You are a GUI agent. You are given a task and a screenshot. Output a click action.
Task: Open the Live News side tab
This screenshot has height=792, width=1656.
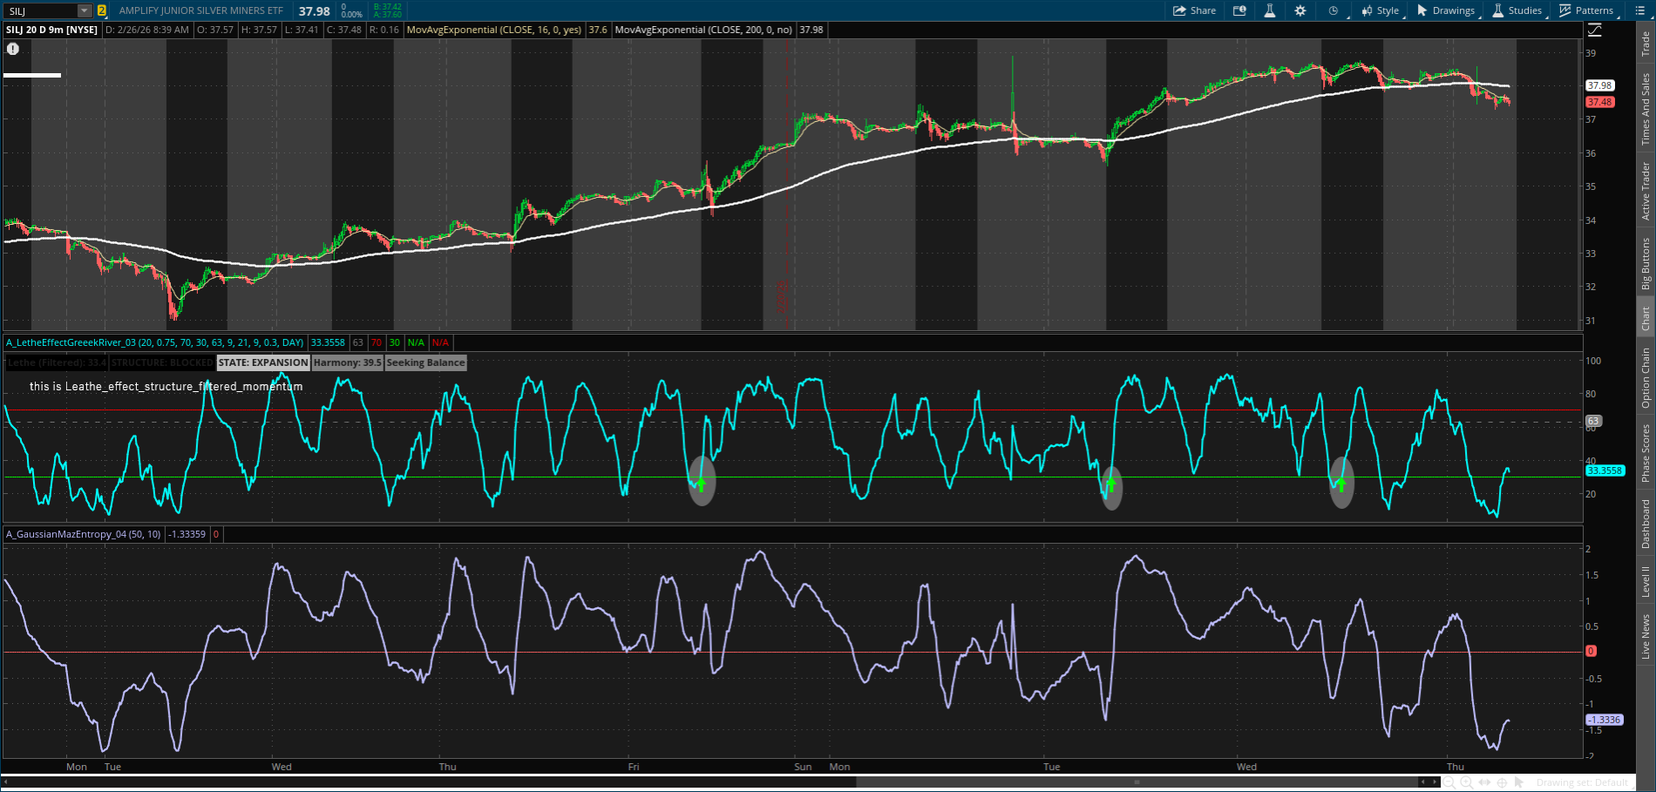click(1646, 637)
